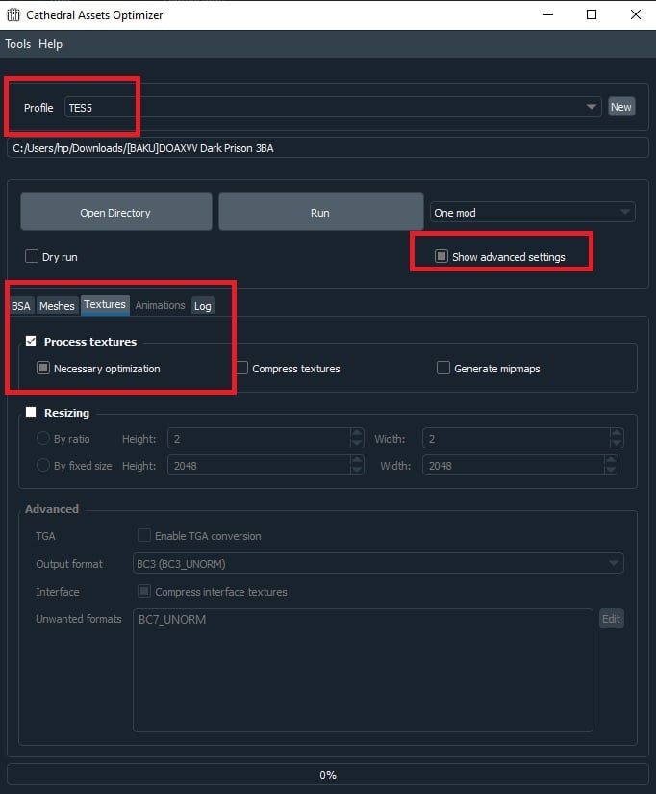656x794 pixels.
Task: Expand the One mod mode dropdown
Action: 532,212
